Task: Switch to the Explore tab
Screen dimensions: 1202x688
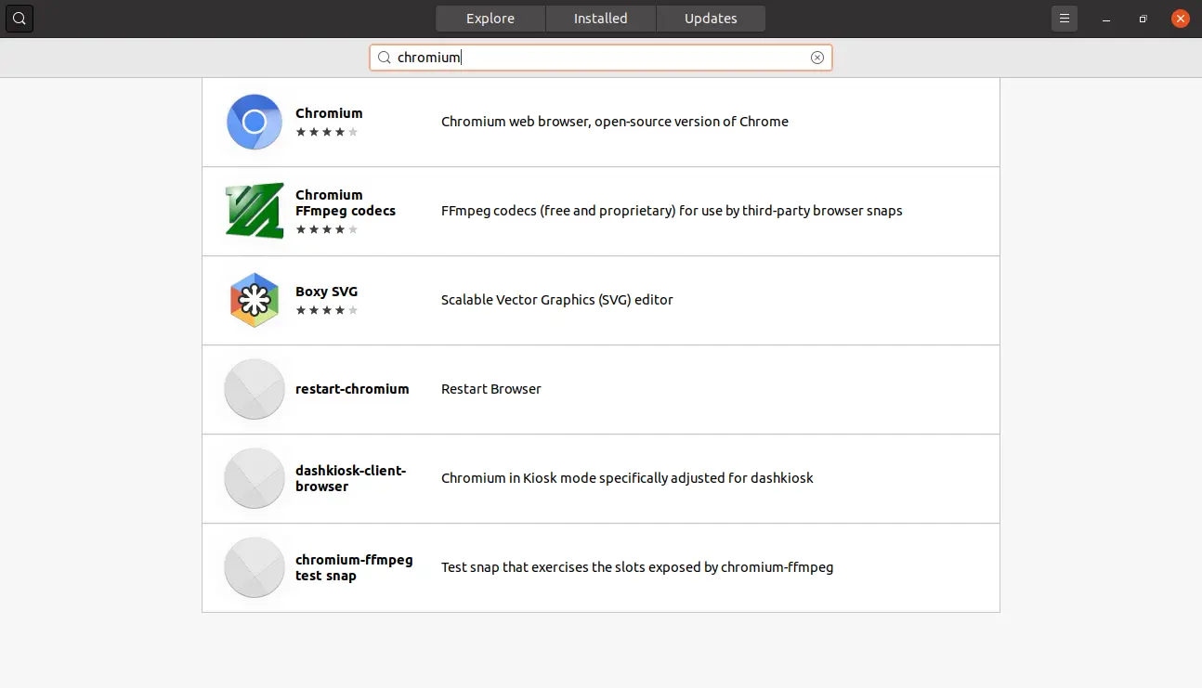Action: pos(490,19)
